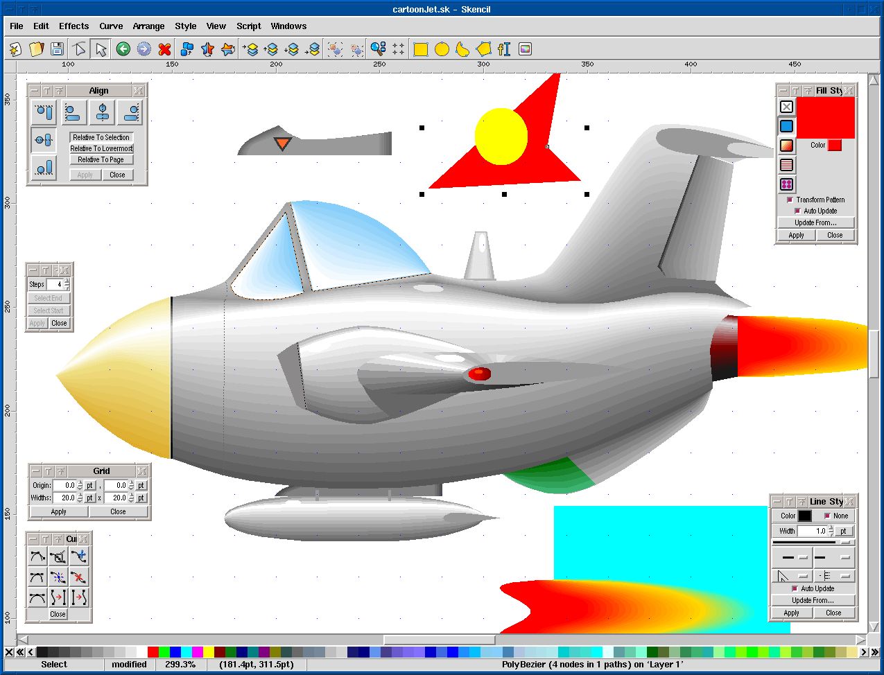Select the rectangle drawing tool
884x675 pixels.
coord(420,49)
